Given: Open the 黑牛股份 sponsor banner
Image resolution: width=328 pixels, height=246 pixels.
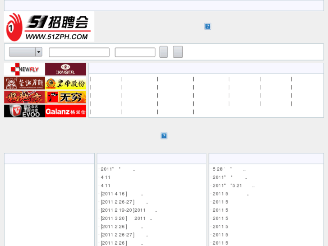Looking at the screenshot, I should coord(66,83).
